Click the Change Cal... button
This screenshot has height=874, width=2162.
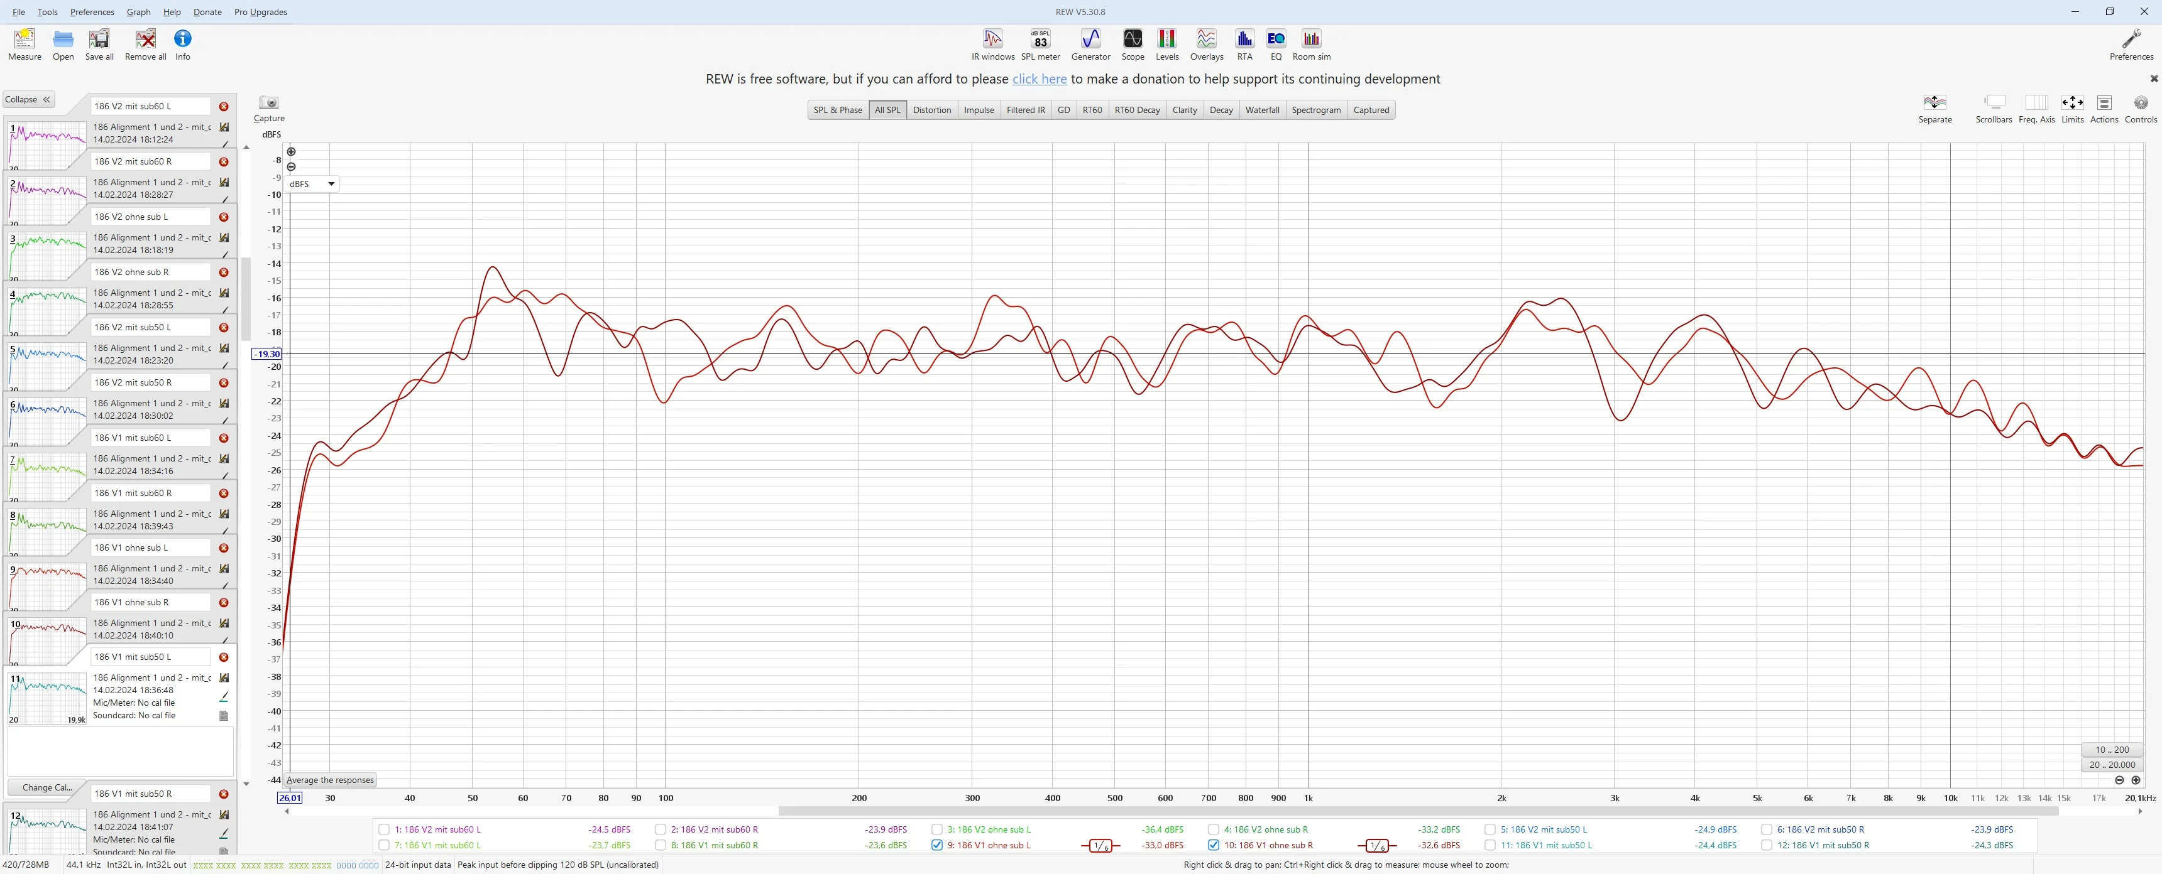[x=47, y=787]
